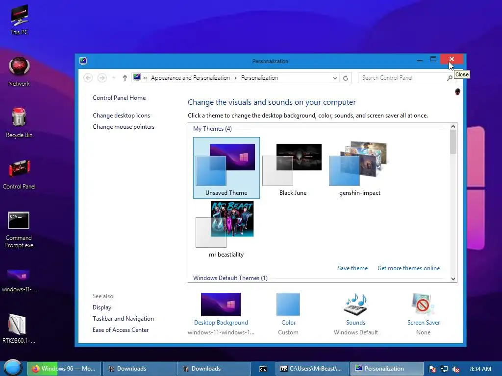Screen dimensions: 502x376
Task: Open the help icon below the search box
Action: 457,92
